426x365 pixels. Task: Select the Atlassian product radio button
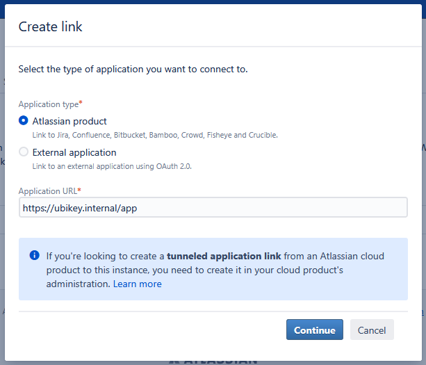click(x=24, y=120)
